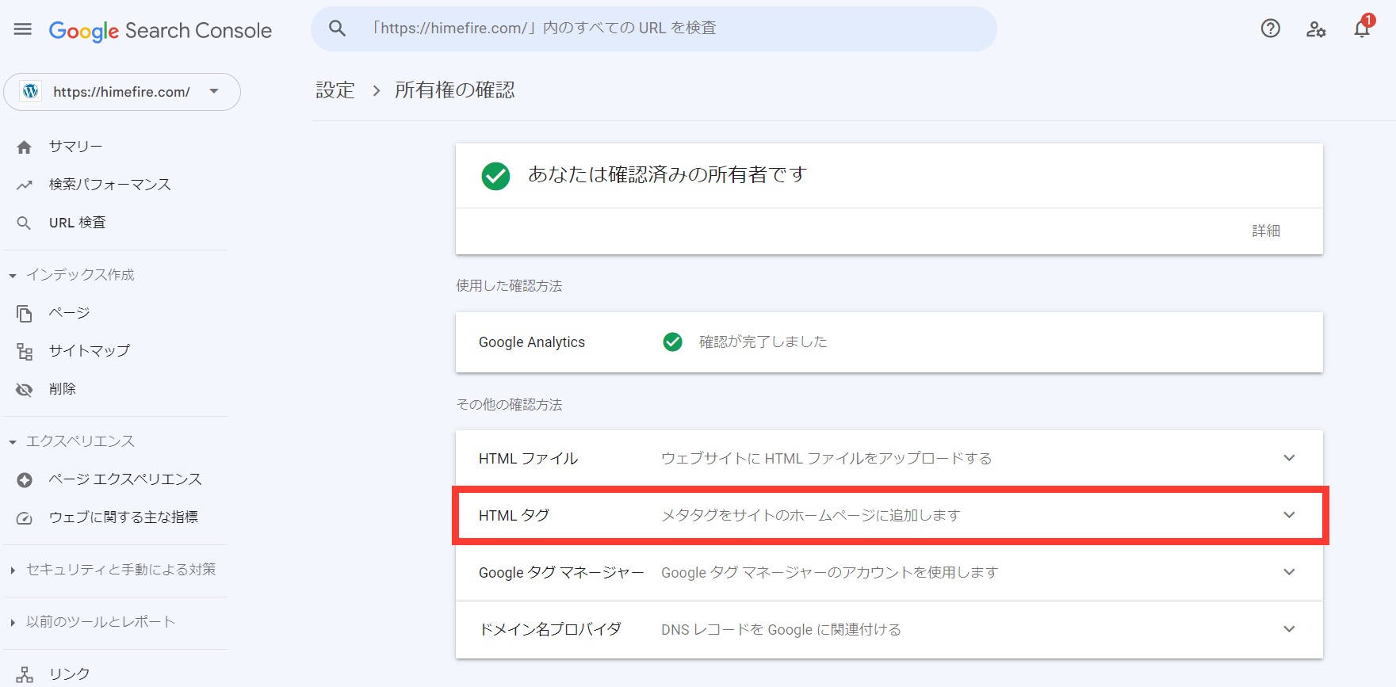Screen dimensions: 1396x687
Task: Click the gauge icon beside ウェブに関する主な指標
Action: coord(25,517)
